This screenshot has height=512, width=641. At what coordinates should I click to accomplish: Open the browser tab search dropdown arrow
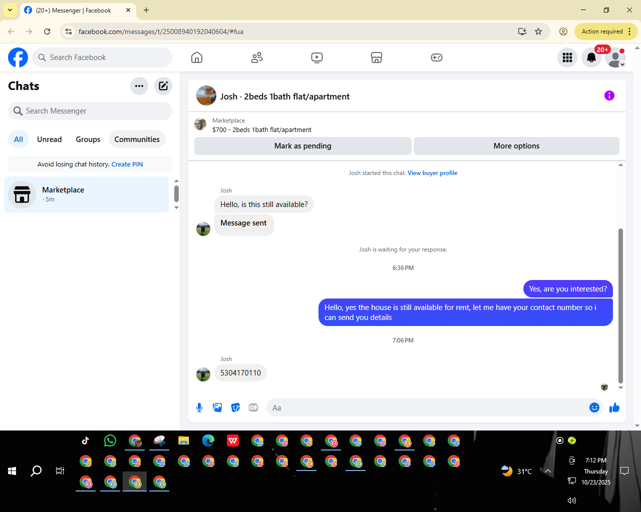click(10, 10)
